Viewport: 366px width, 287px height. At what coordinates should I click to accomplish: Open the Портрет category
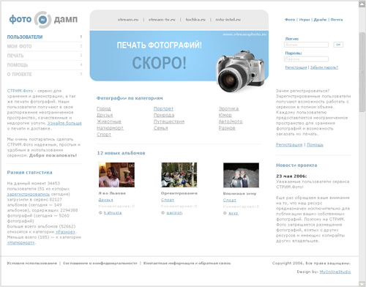(163, 108)
